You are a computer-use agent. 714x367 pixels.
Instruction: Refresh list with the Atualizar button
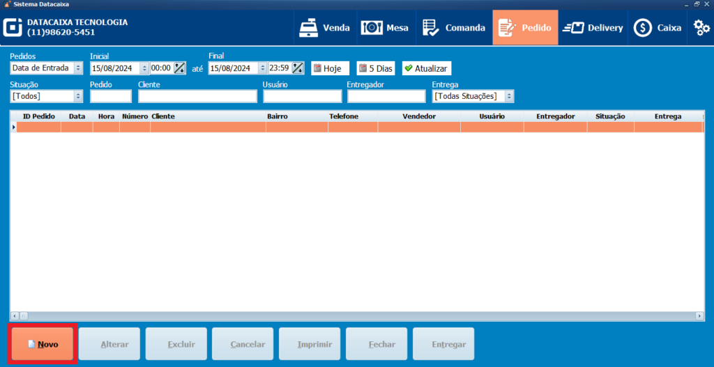coord(427,68)
